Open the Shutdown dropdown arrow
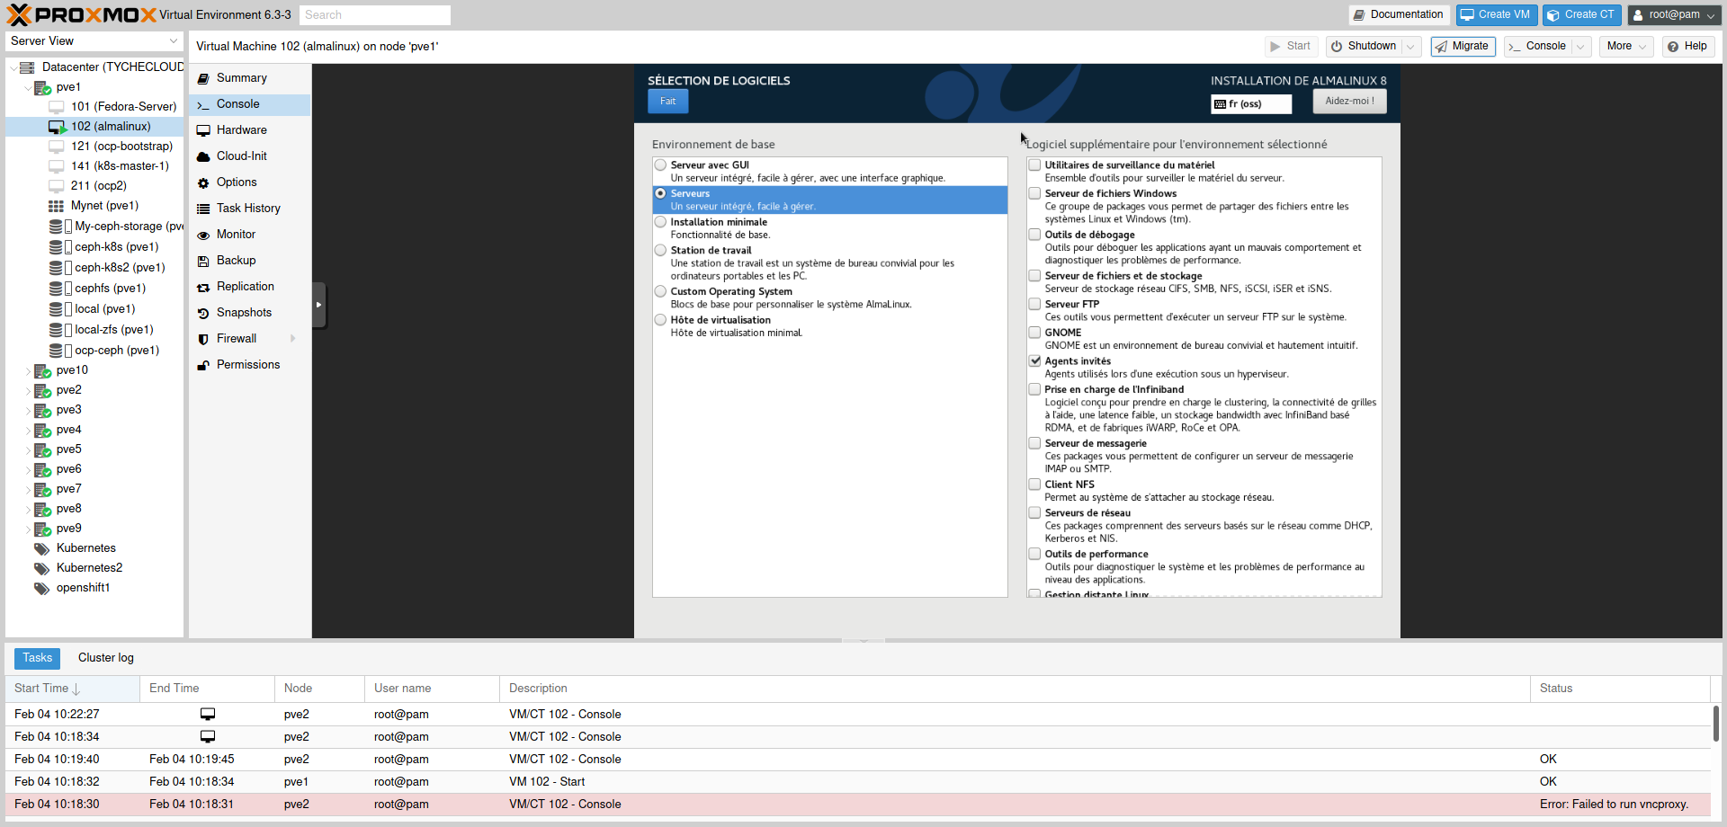The width and height of the screenshot is (1727, 827). pyautogui.click(x=1410, y=47)
